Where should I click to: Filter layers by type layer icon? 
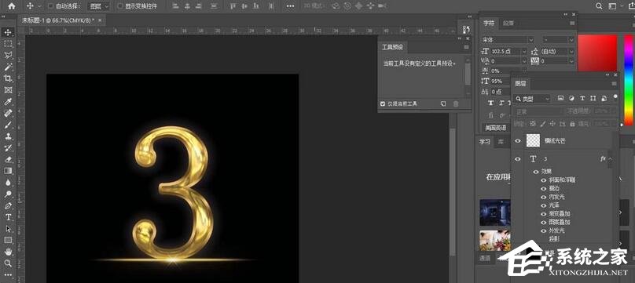click(x=582, y=98)
